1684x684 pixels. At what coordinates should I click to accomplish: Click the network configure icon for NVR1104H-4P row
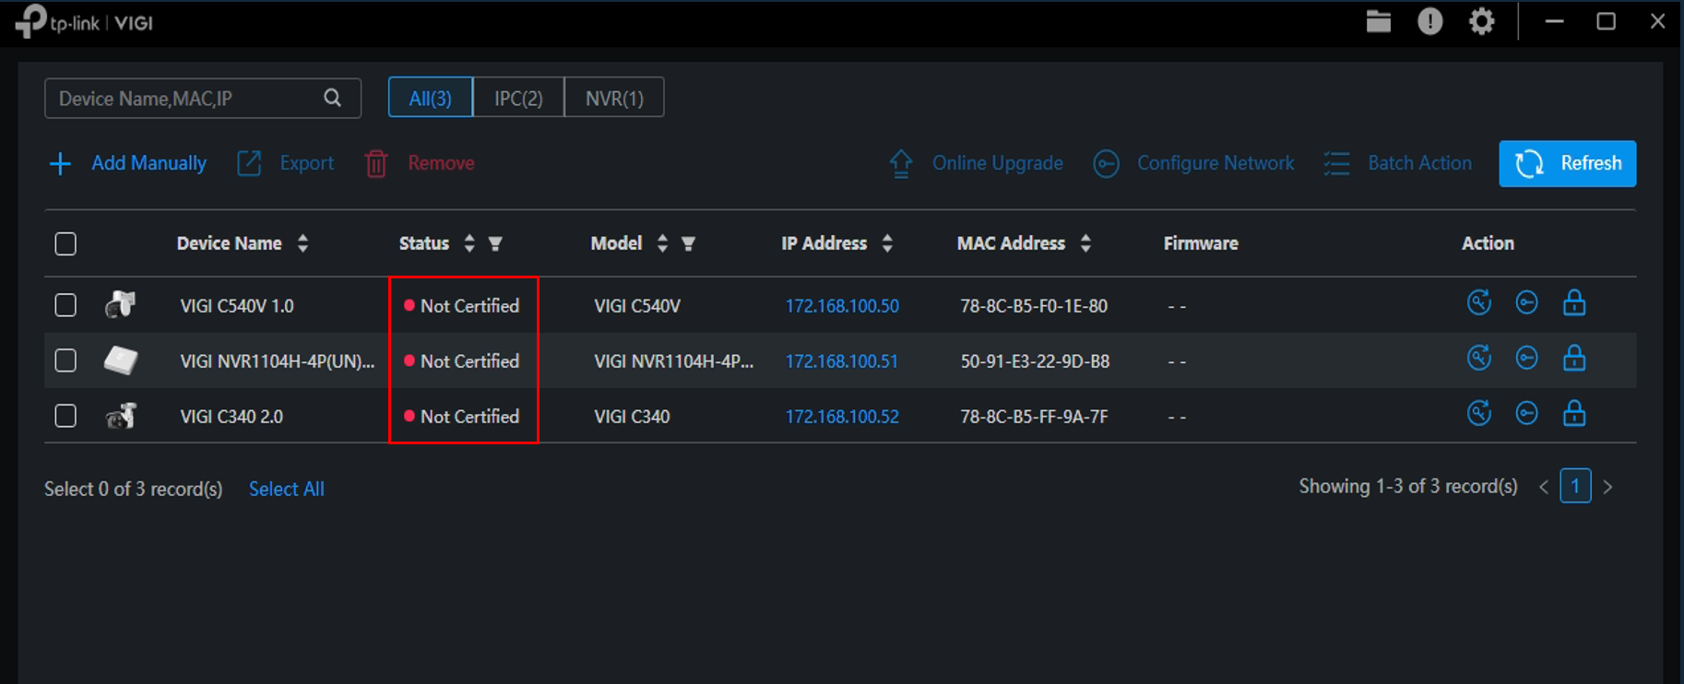(x=1527, y=358)
